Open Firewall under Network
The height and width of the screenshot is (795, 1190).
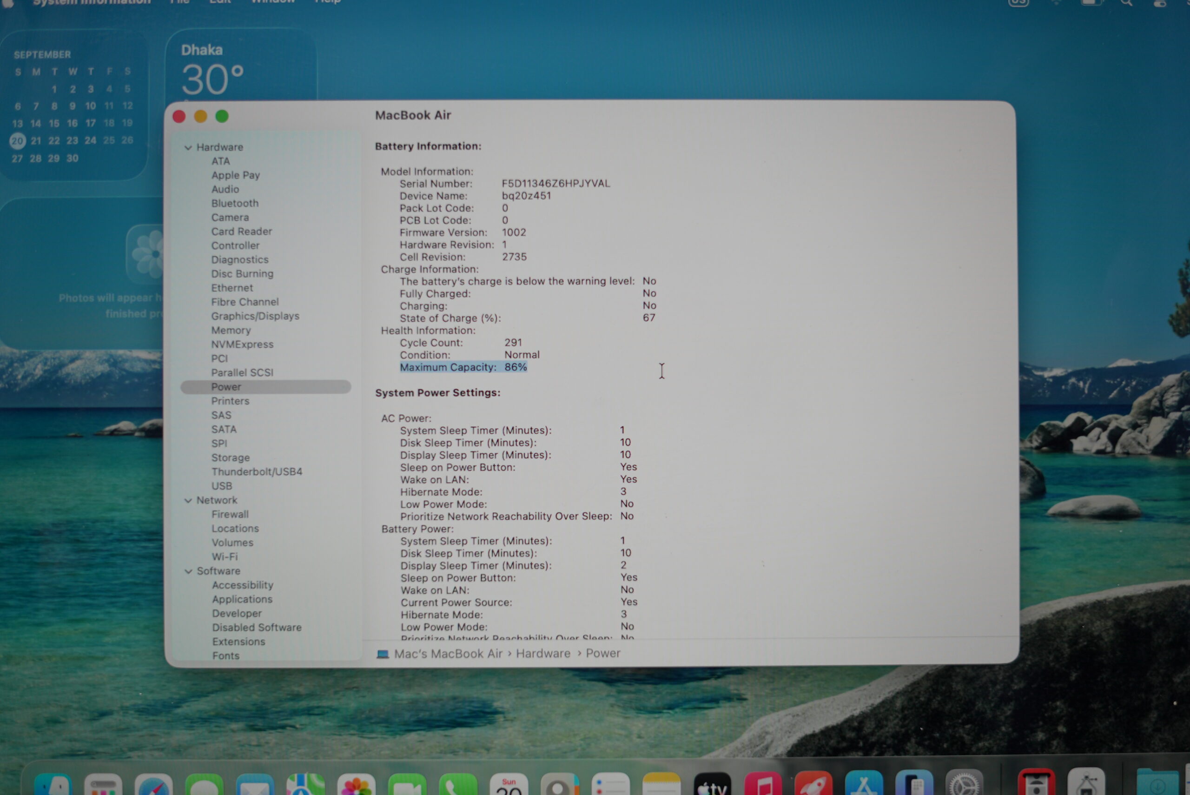[x=230, y=515]
